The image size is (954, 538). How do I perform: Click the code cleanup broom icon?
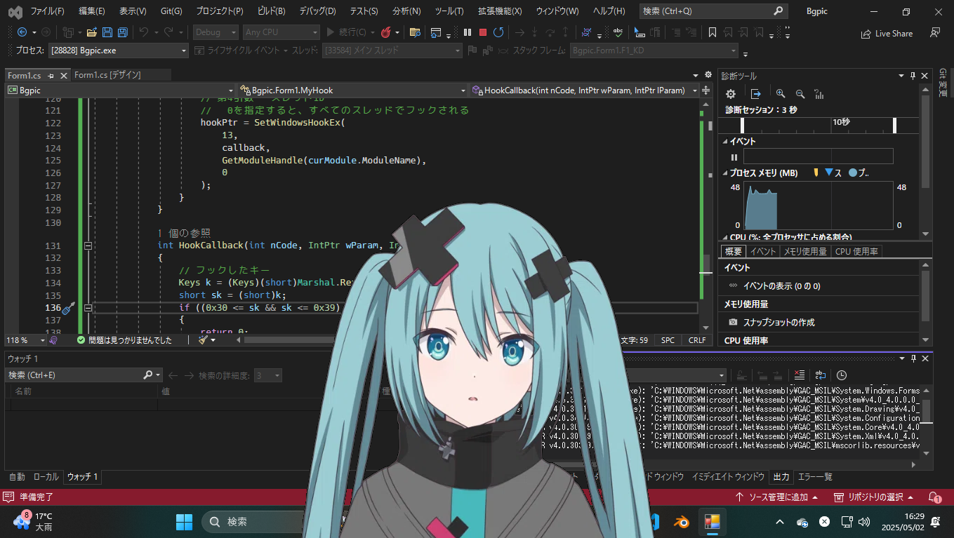pos(203,339)
